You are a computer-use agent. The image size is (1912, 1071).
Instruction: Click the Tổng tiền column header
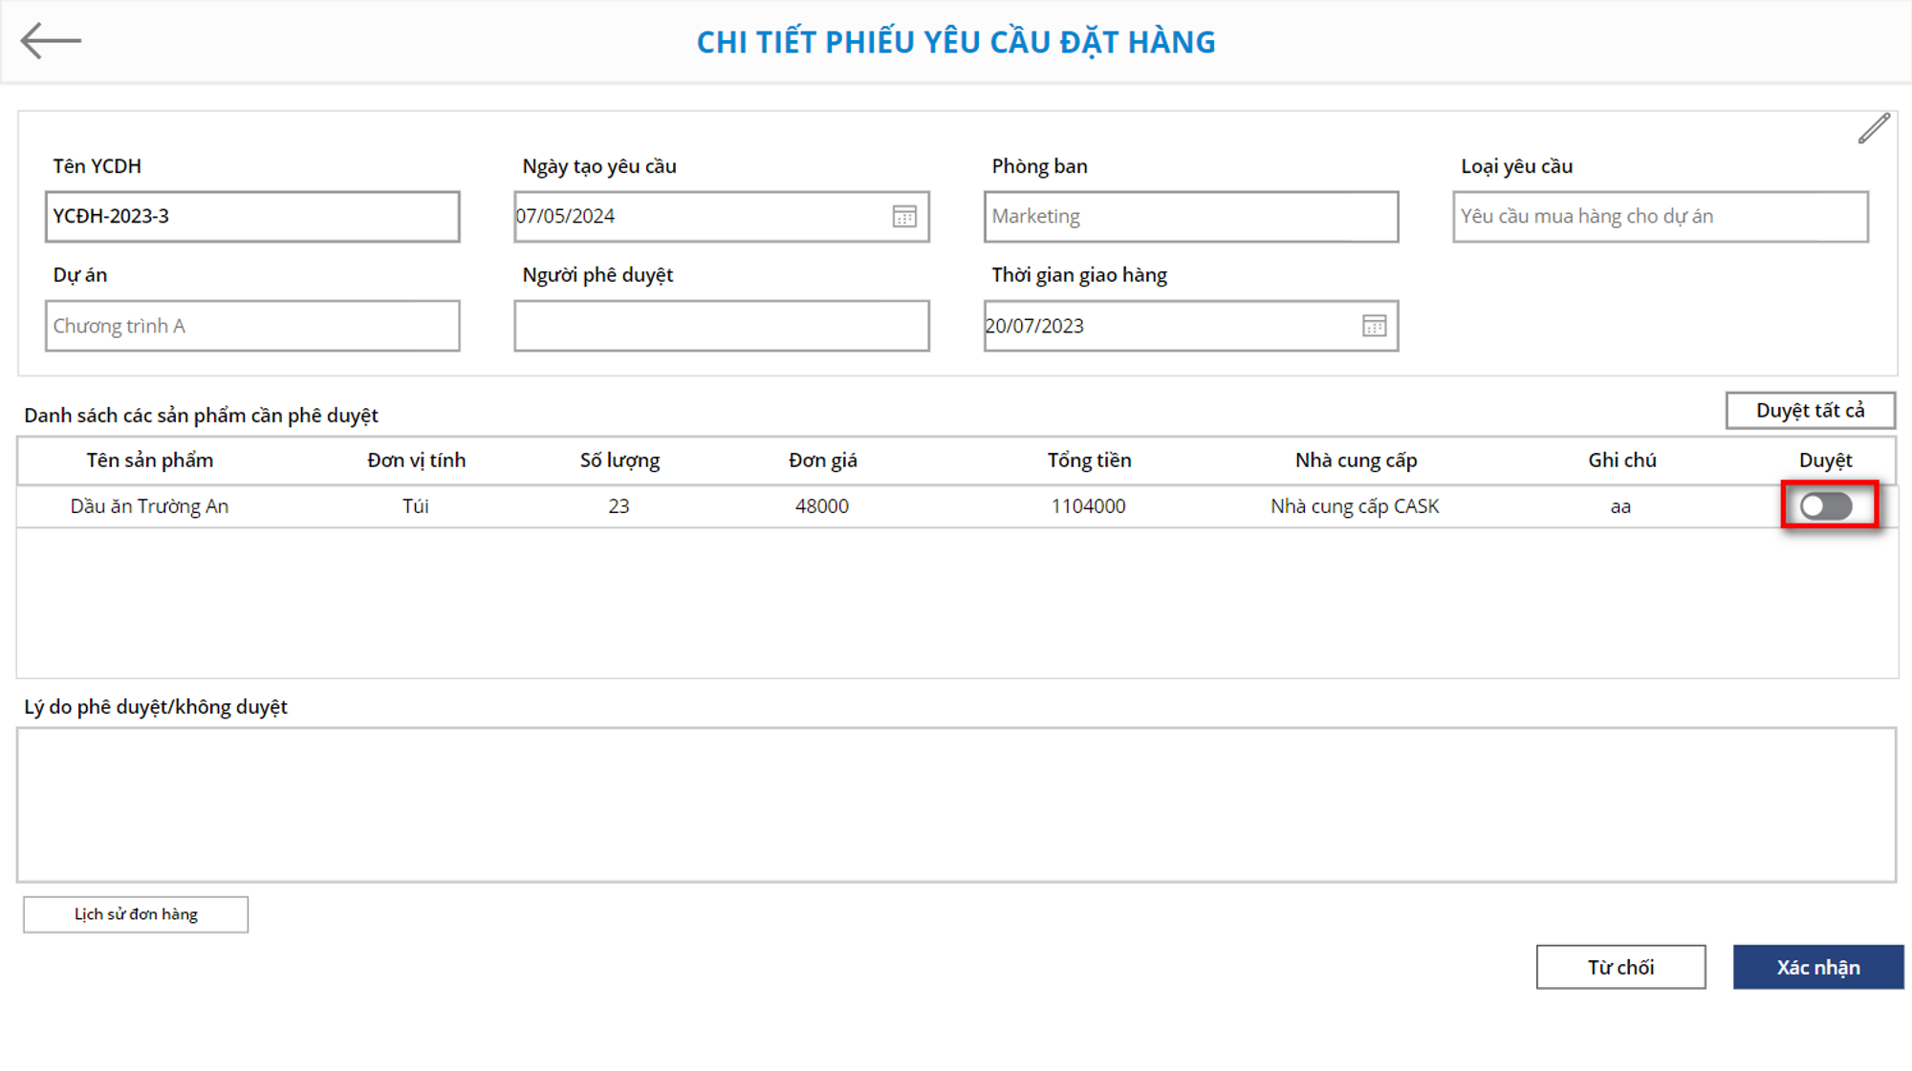point(1089,461)
